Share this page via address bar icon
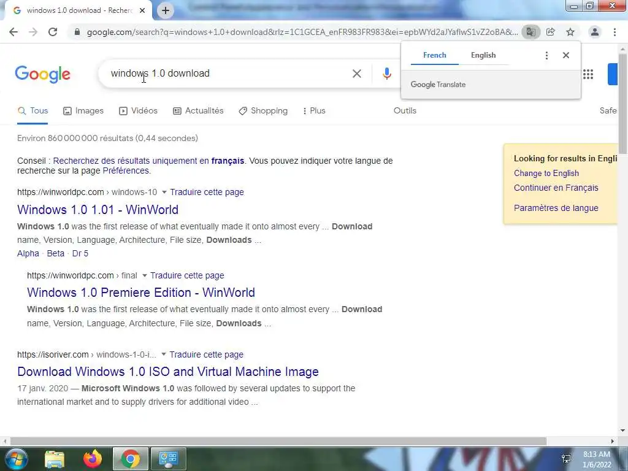Screen dimensions: 628x471 point(551,32)
